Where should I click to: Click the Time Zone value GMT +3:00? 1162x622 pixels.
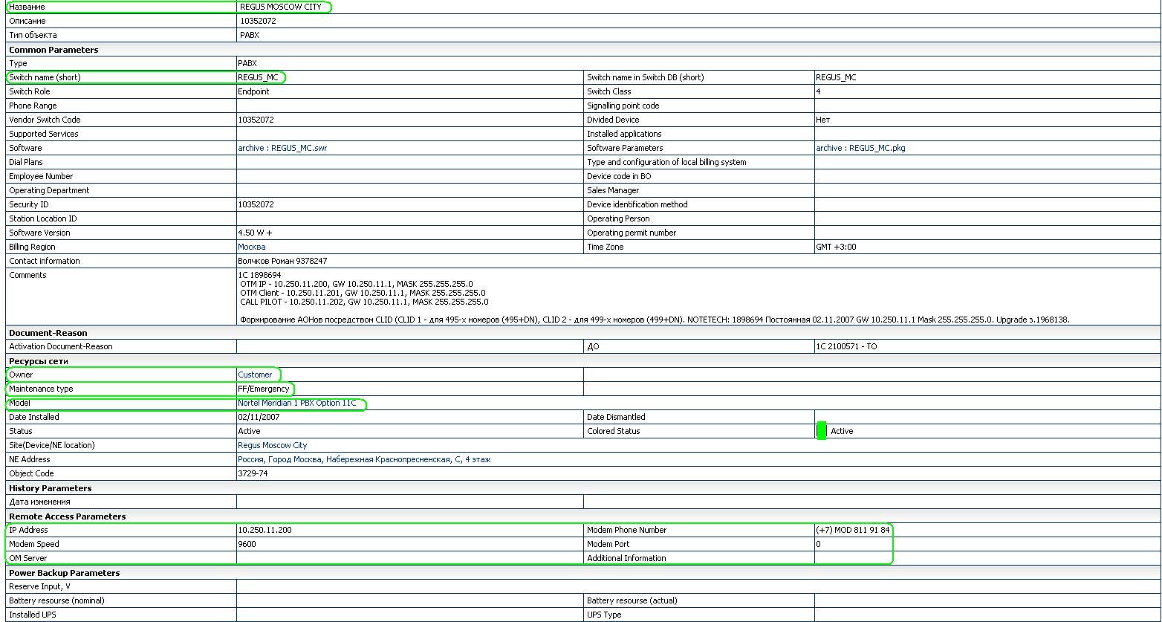pos(836,247)
